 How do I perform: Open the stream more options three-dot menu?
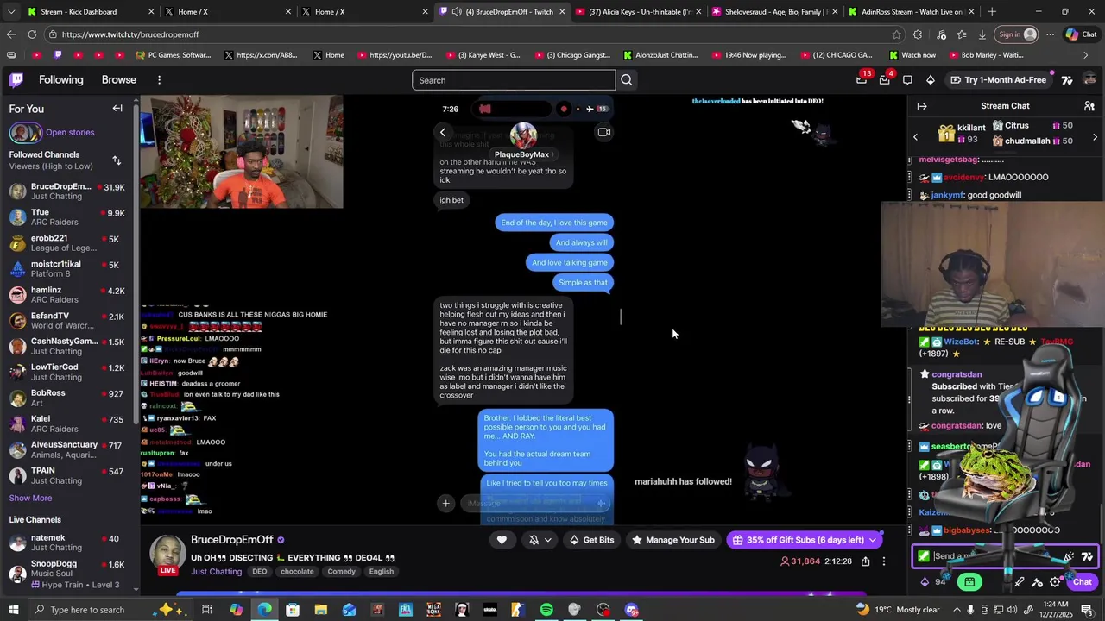[x=884, y=561]
